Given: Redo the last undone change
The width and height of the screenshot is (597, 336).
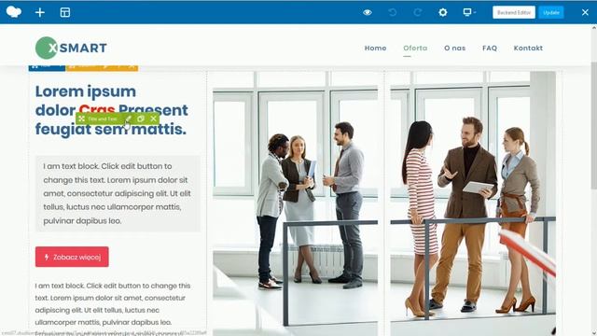Looking at the screenshot, I should click(x=418, y=12).
